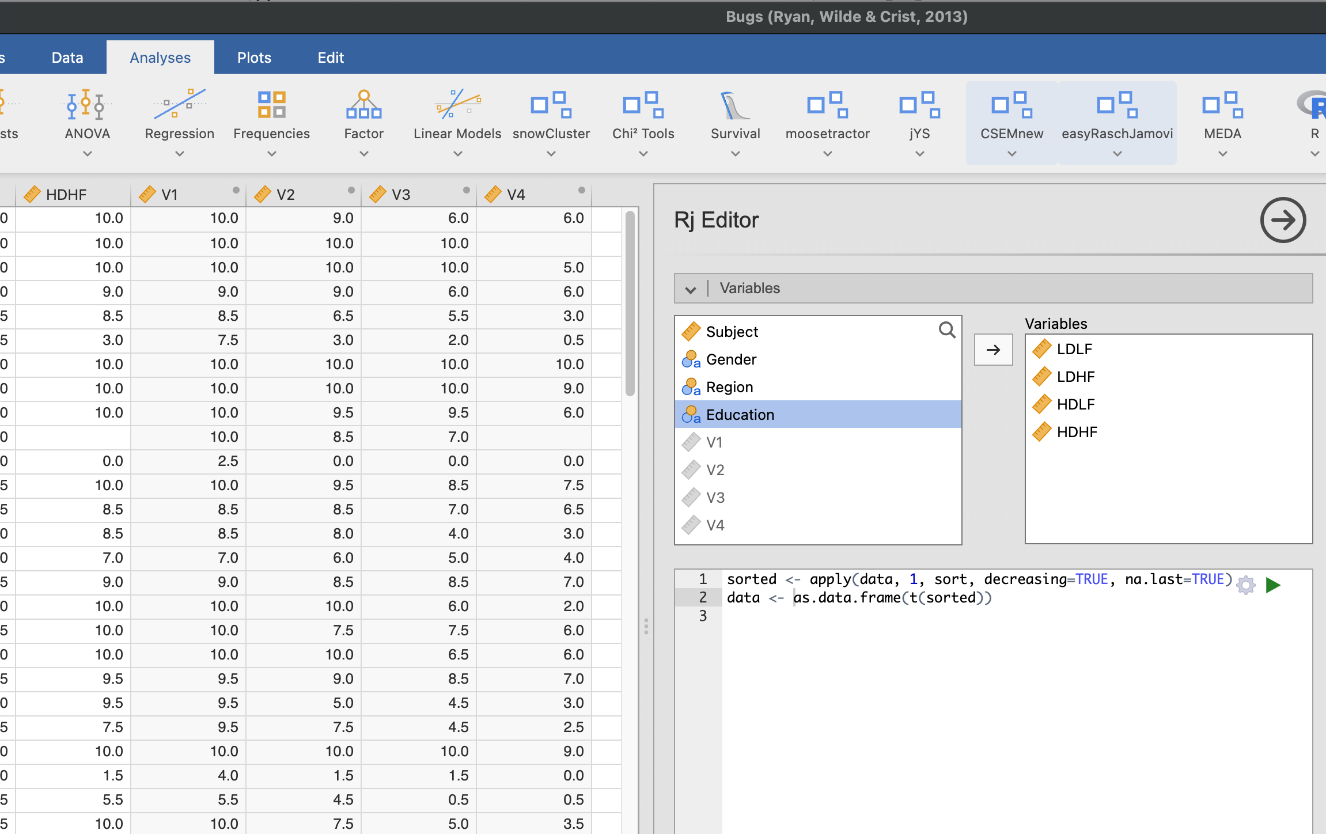Close the Rj Editor options panel
Screen dimensions: 1326x834
(x=1283, y=220)
